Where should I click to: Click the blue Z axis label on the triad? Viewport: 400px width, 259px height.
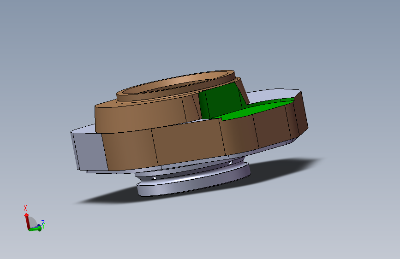coord(43,223)
